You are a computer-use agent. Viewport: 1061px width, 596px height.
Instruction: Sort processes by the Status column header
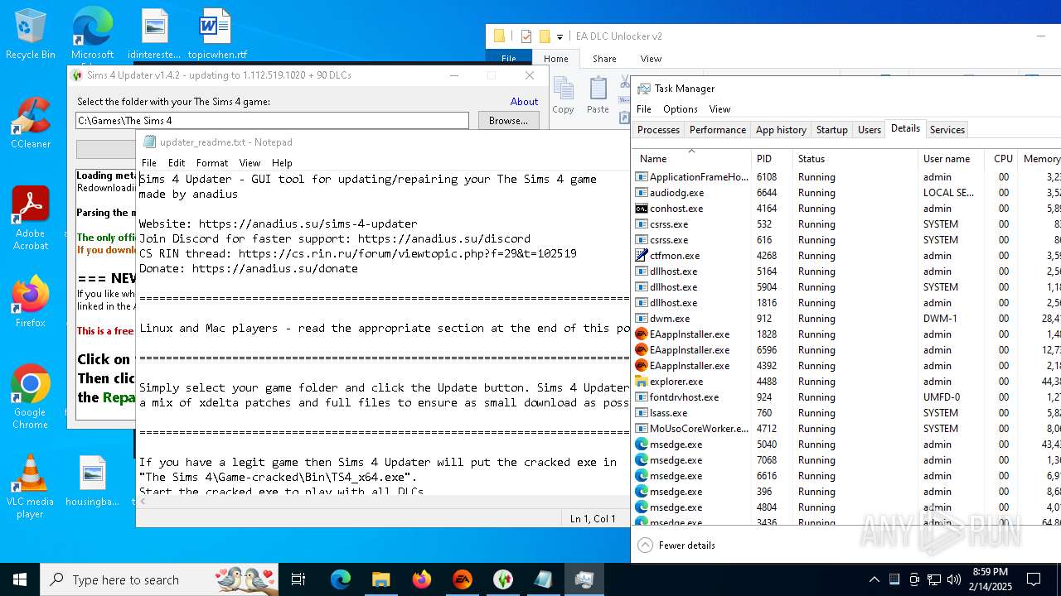pos(855,159)
